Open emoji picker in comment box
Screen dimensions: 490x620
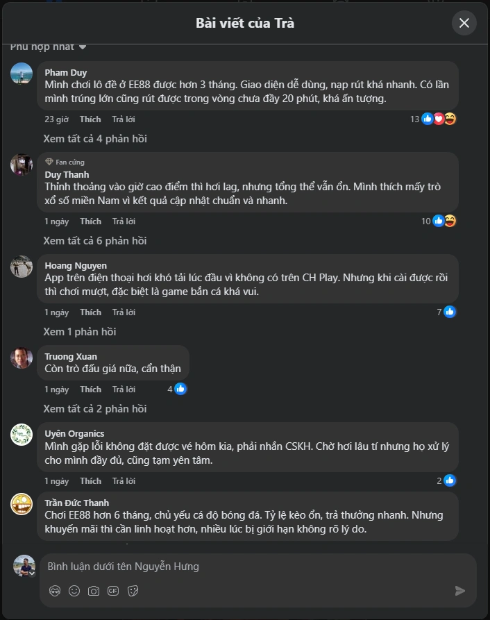tap(74, 591)
